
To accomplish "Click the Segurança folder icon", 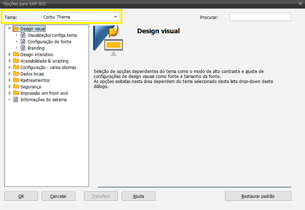I will pyautogui.click(x=16, y=86).
